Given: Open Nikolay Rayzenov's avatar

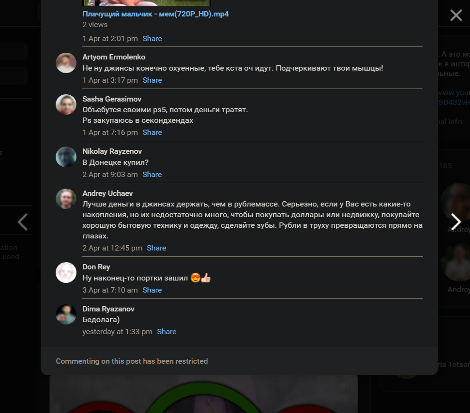Looking at the screenshot, I should [66, 157].
